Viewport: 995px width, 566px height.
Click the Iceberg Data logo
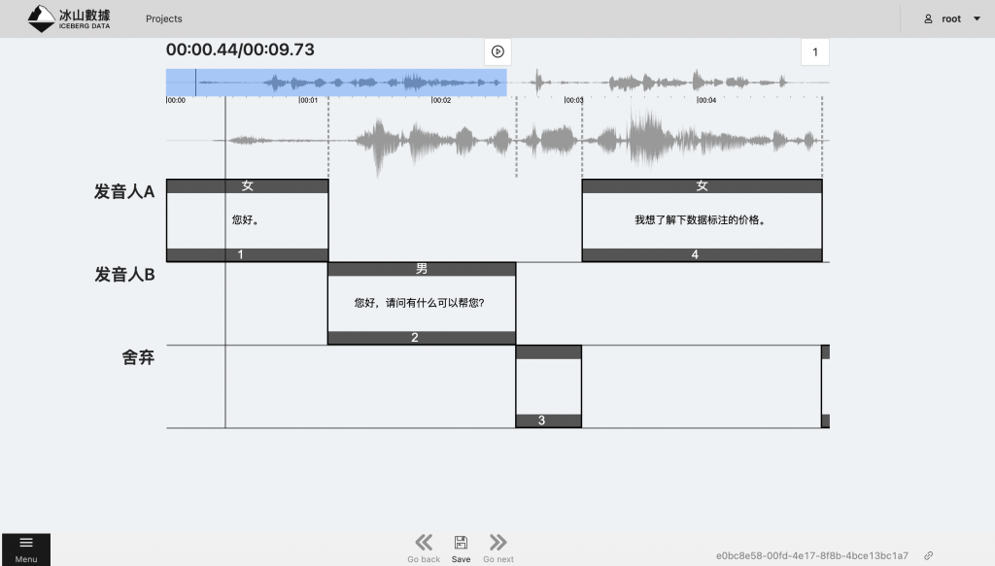pos(69,18)
